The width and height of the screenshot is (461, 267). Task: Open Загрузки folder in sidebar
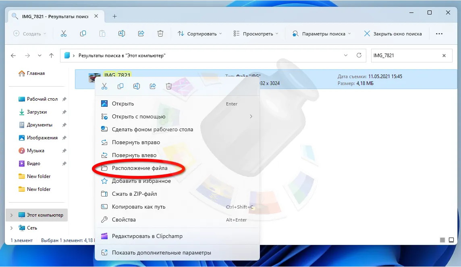coord(37,112)
